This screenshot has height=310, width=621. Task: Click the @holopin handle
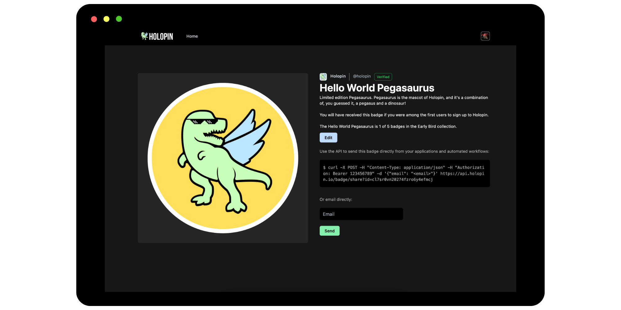tap(362, 76)
